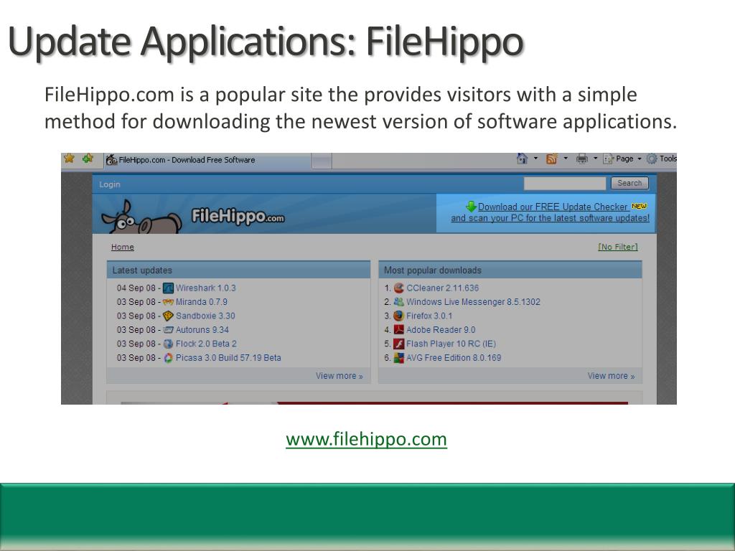Open the Autoruns 9.34 link
Viewport: 735px width, 551px height.
tap(202, 330)
